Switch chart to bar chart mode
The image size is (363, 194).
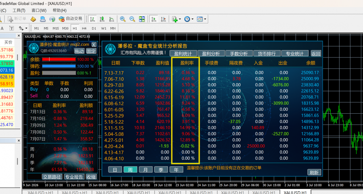coord(92,19)
